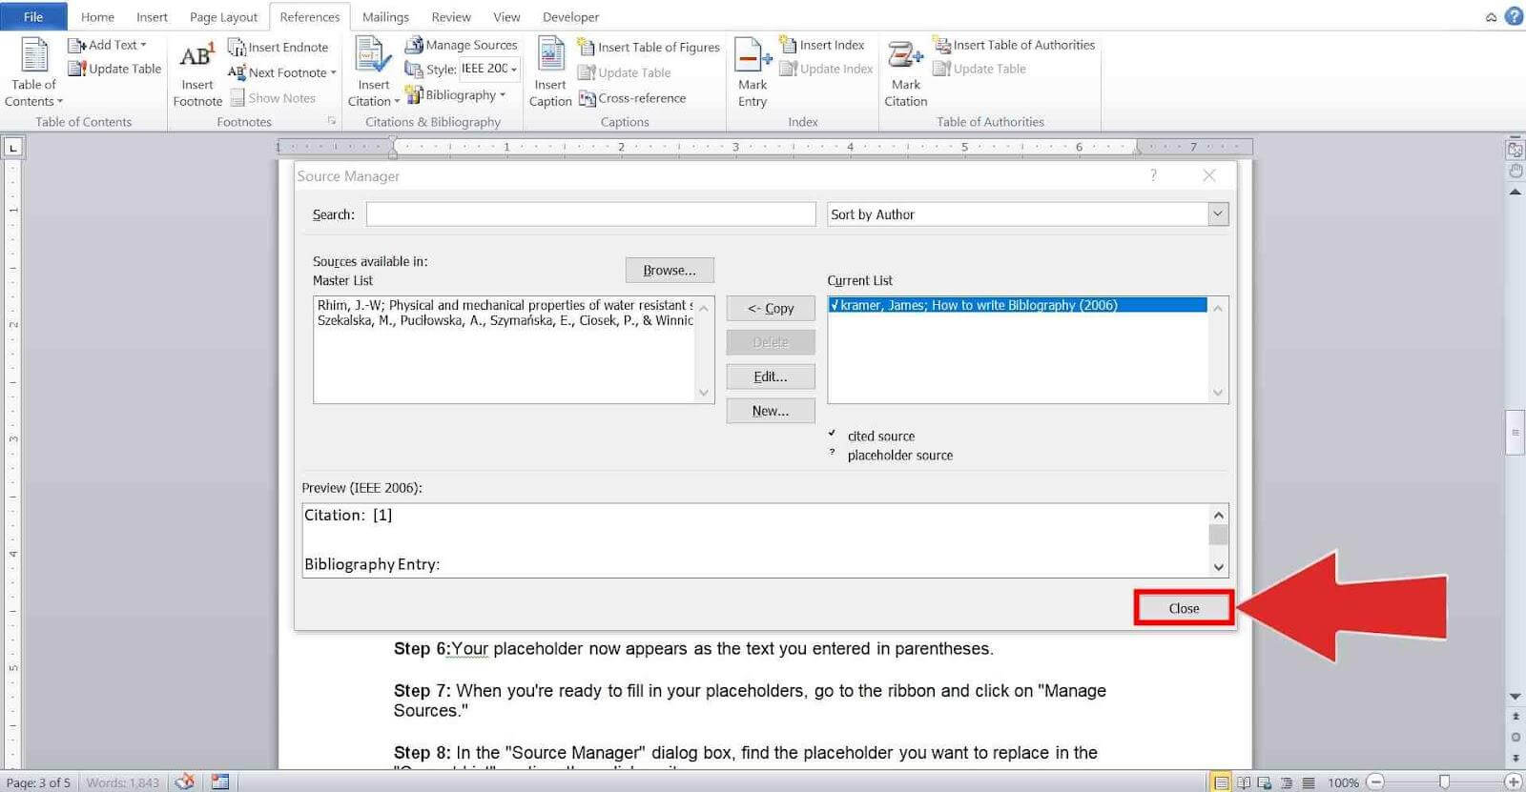Click Update Table in Table of Authorities group

point(980,69)
